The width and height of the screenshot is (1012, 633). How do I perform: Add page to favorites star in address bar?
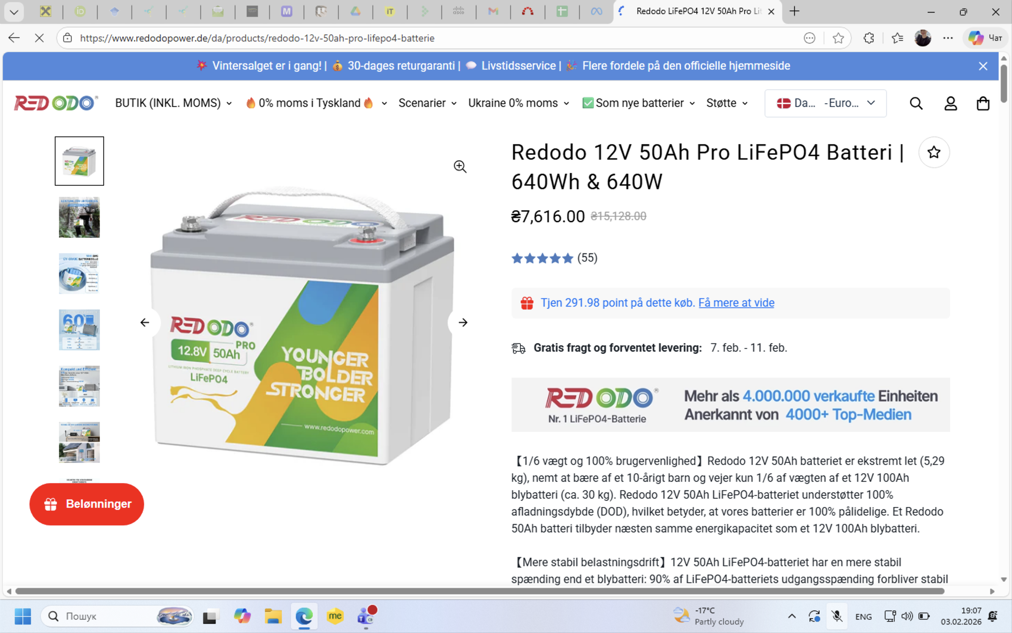tap(838, 38)
